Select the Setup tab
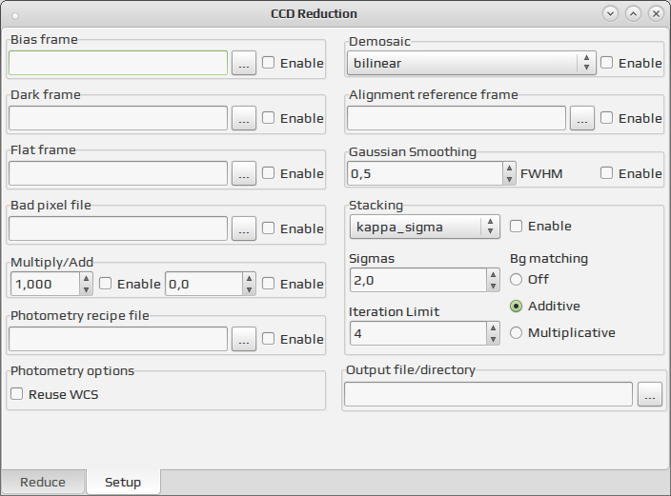This screenshot has width=671, height=496. click(123, 482)
